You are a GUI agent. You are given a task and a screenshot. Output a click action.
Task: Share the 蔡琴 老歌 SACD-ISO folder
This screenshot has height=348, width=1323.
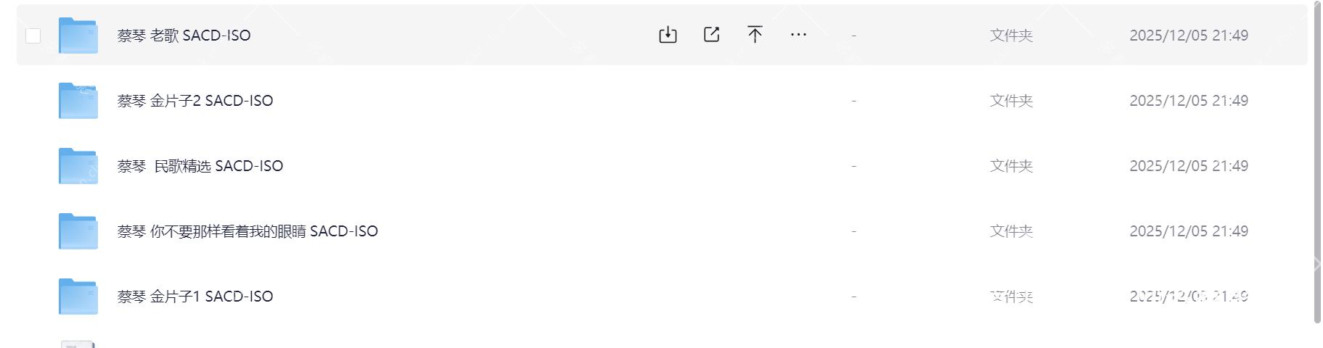(x=712, y=35)
